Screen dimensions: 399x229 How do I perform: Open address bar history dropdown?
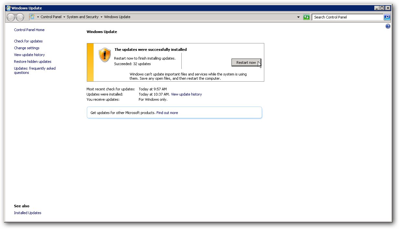point(298,17)
